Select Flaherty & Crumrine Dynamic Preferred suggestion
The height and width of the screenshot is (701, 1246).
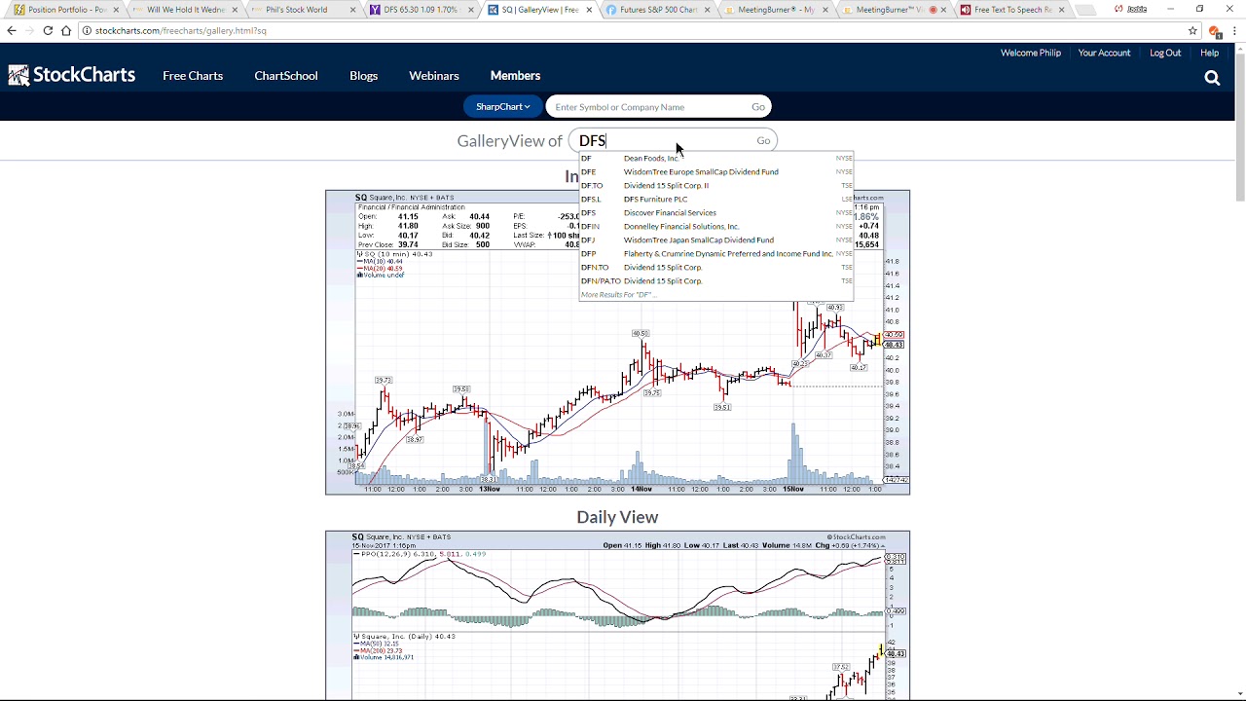click(x=716, y=253)
